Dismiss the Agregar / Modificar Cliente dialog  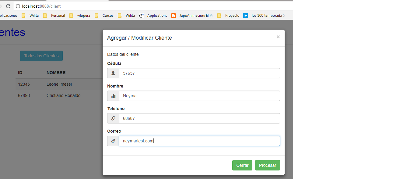(x=278, y=37)
